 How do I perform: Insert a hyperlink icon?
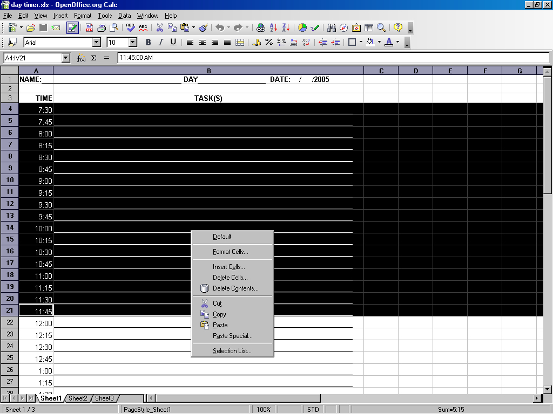(261, 28)
